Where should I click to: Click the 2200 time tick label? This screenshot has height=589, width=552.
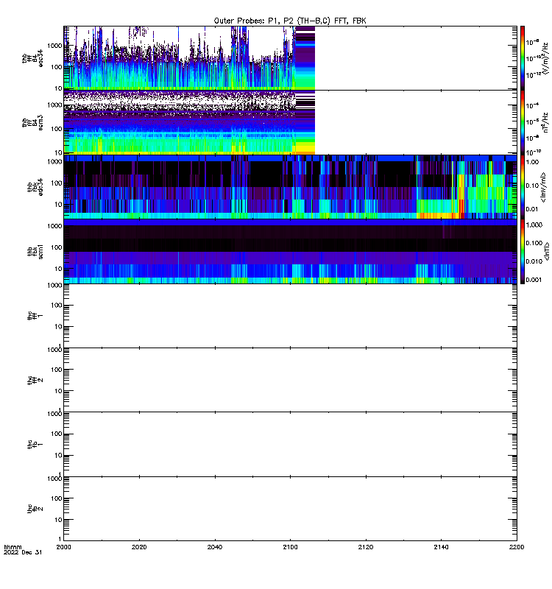[x=517, y=547]
